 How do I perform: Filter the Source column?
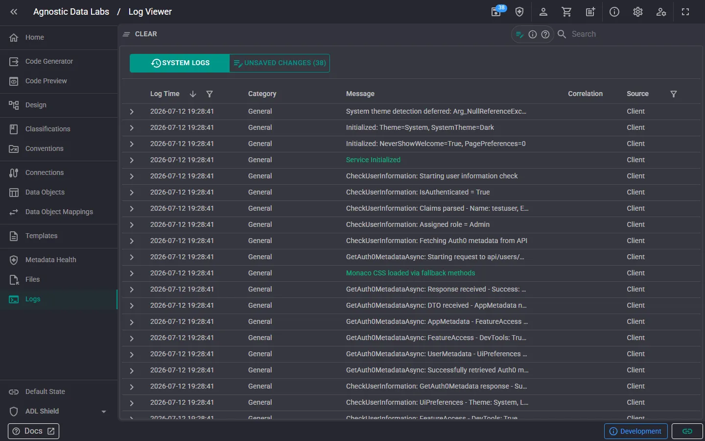coord(674,94)
